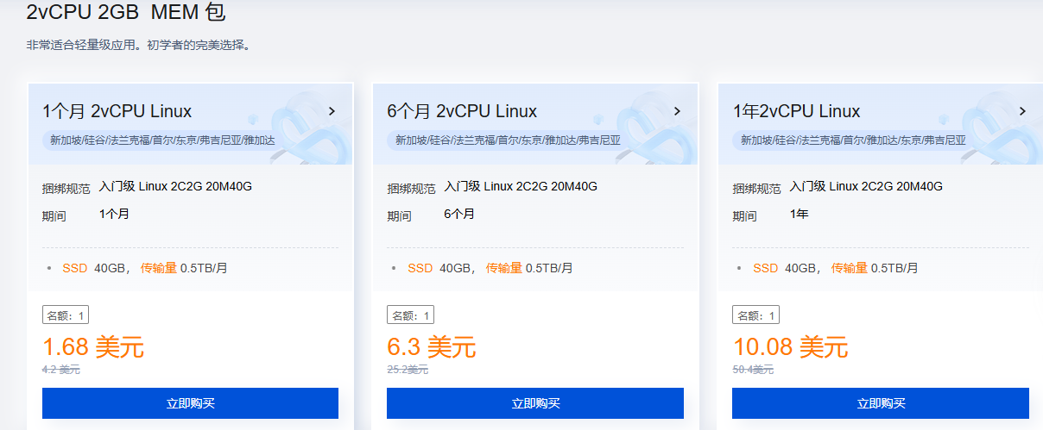The height and width of the screenshot is (430, 1043).
Task: Click the 6.3 美元 price
Action: pyautogui.click(x=432, y=347)
